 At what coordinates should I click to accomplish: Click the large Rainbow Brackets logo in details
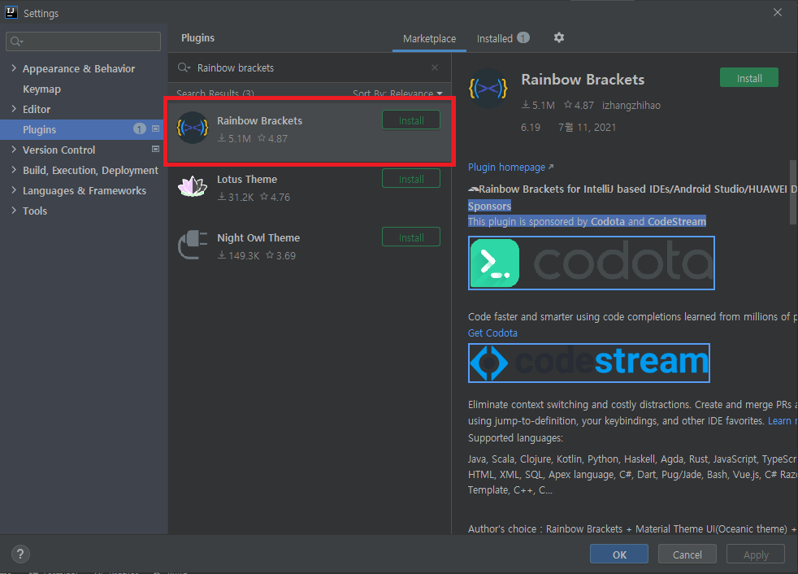click(488, 89)
